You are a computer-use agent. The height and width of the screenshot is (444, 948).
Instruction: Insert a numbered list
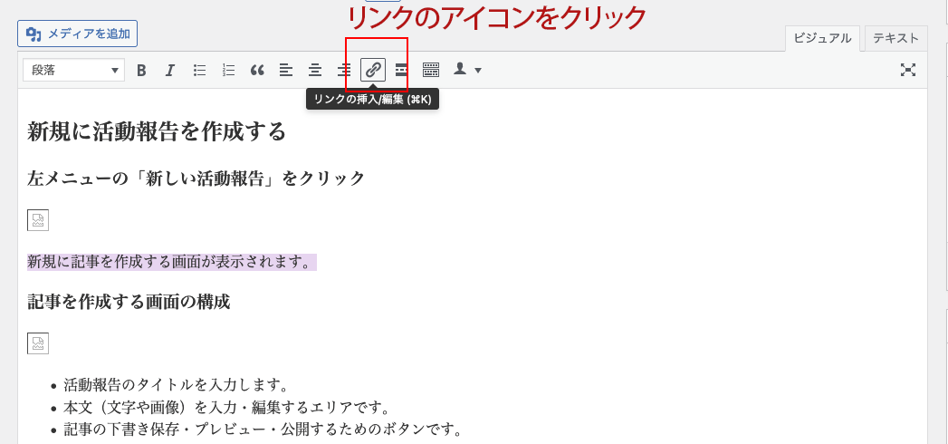click(228, 70)
